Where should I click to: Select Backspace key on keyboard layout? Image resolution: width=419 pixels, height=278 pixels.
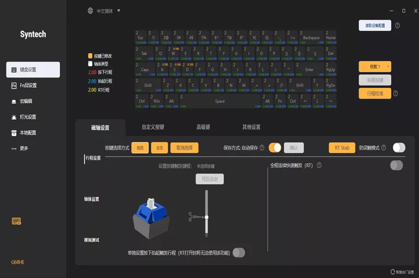(311, 37)
